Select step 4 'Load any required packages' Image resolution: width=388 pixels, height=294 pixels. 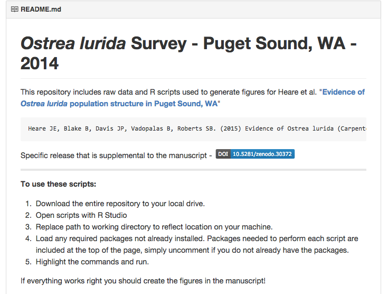(x=197, y=244)
